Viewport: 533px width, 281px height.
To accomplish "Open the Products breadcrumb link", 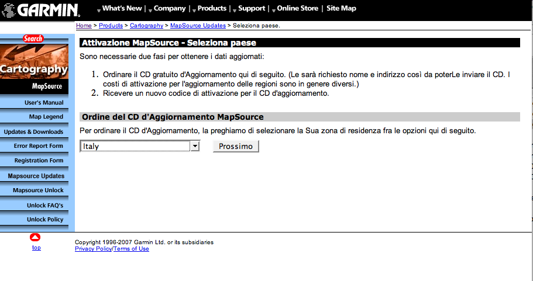I will [x=111, y=26].
